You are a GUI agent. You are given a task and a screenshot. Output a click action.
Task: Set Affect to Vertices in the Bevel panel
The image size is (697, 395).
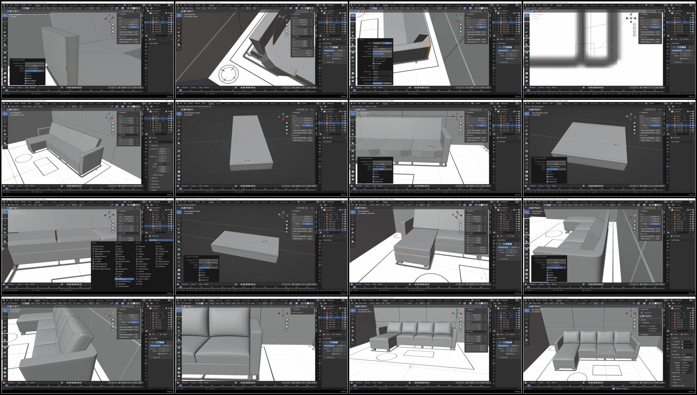point(377,43)
